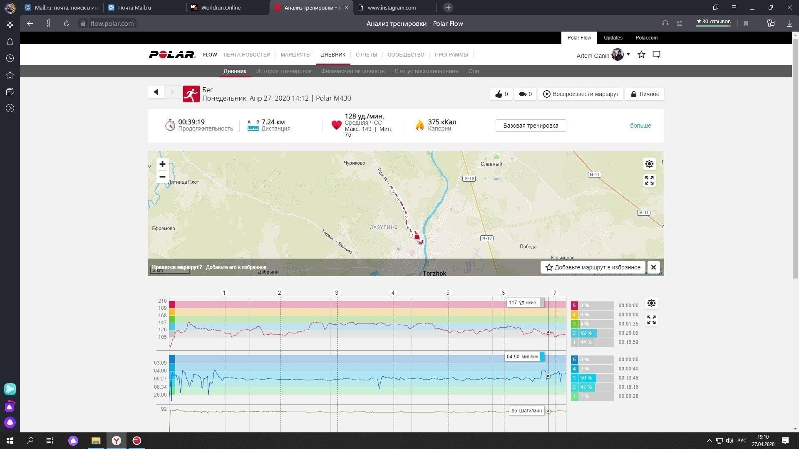The width and height of the screenshot is (799, 449).
Task: Click the heart rate zone 5 red swatch
Action: [x=574, y=306]
